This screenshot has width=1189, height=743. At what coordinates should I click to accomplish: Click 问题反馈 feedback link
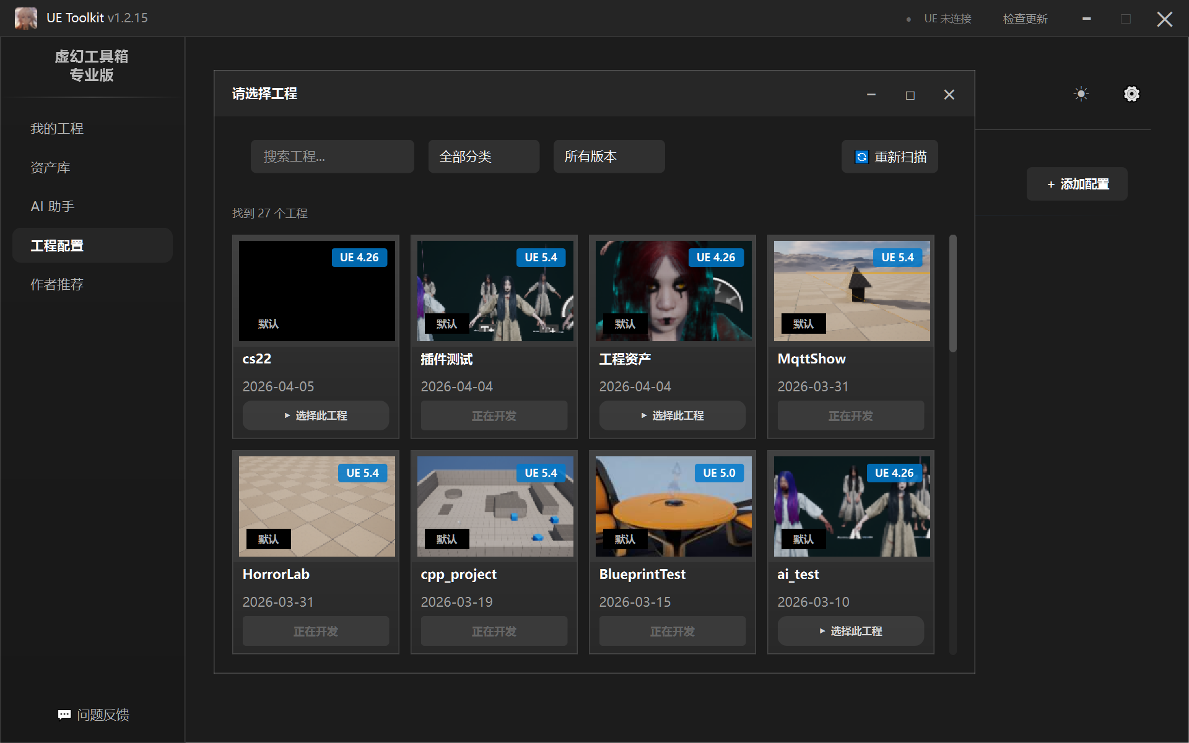pos(94,715)
